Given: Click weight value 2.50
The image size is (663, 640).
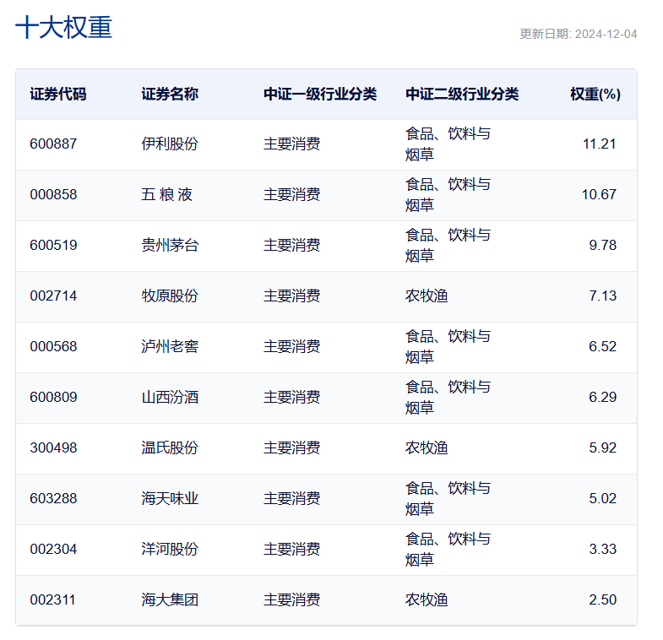Looking at the screenshot, I should (602, 600).
